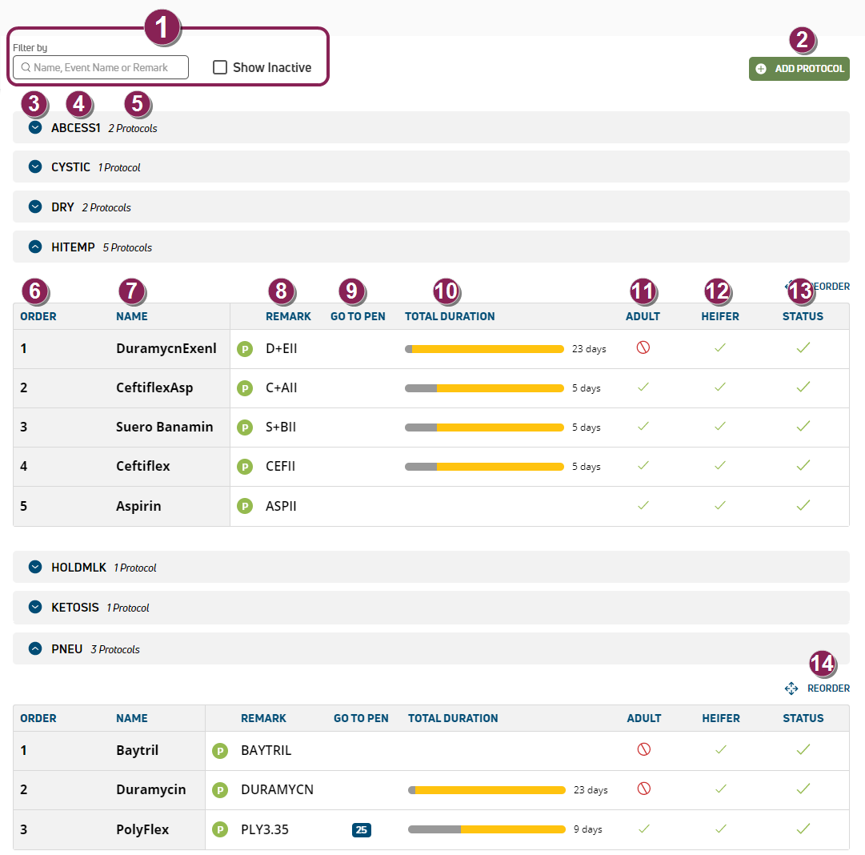This screenshot has height=855, width=865.
Task: Collapse the HITEMP protocol group
Action: coord(34,247)
